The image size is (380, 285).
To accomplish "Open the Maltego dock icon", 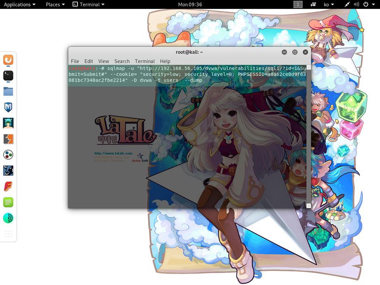I will 8,155.
